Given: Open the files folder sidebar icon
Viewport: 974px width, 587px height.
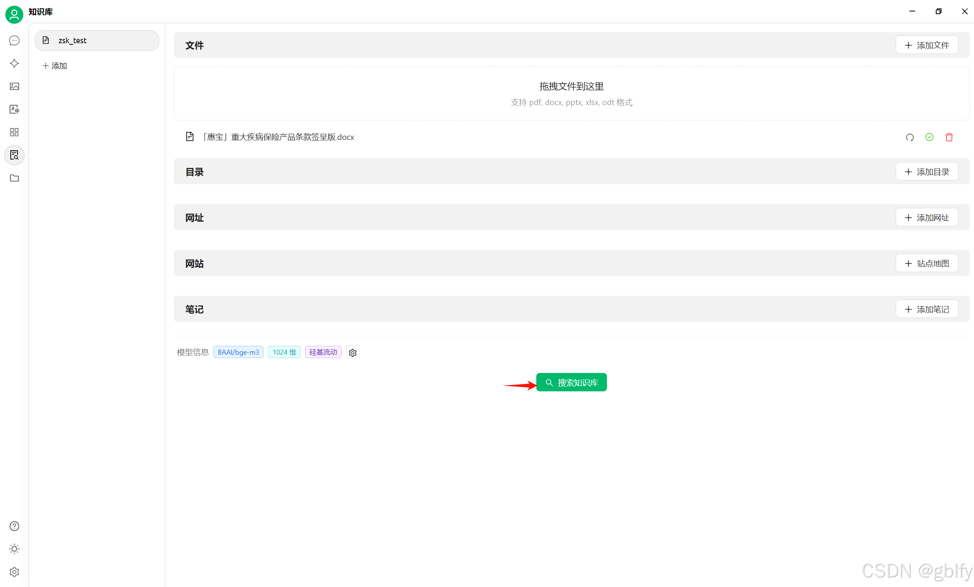Looking at the screenshot, I should [14, 178].
